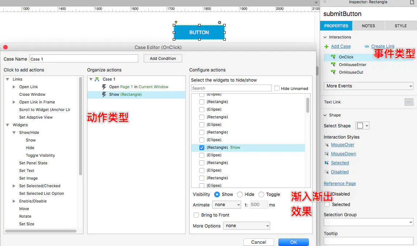The image size is (417, 246).
Task: Click the Inspector panel detach arrow icon
Action: (325, 2)
